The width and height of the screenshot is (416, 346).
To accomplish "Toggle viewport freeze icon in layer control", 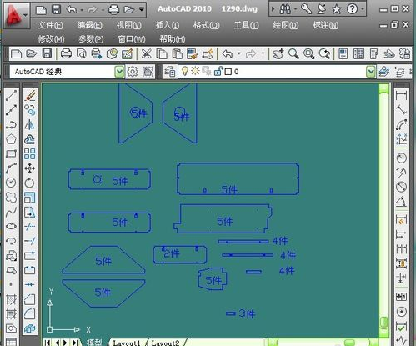I will pos(207,71).
